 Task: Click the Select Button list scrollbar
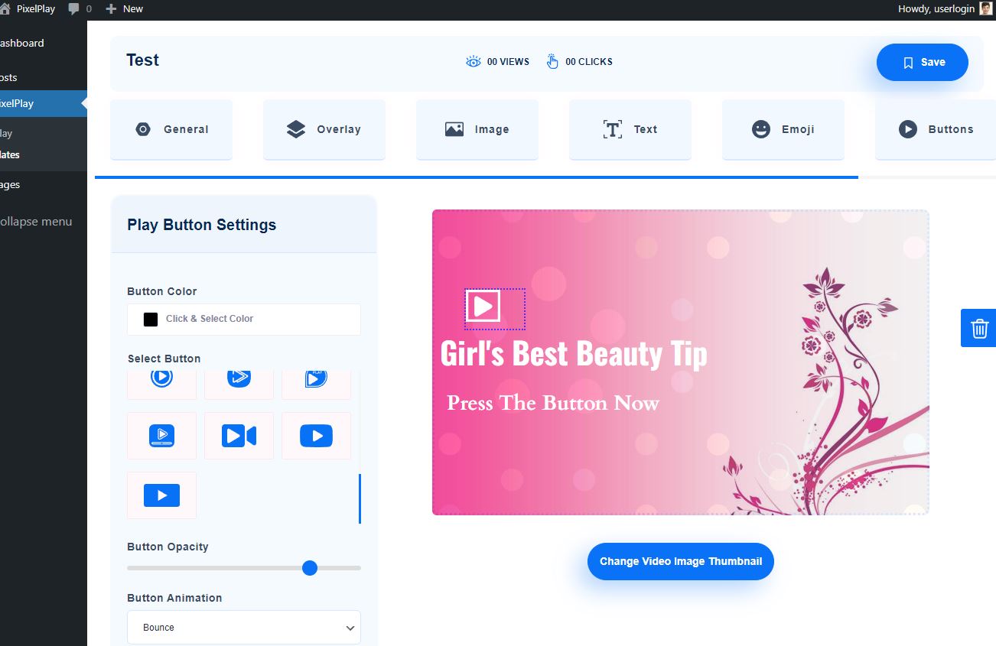coord(360,498)
